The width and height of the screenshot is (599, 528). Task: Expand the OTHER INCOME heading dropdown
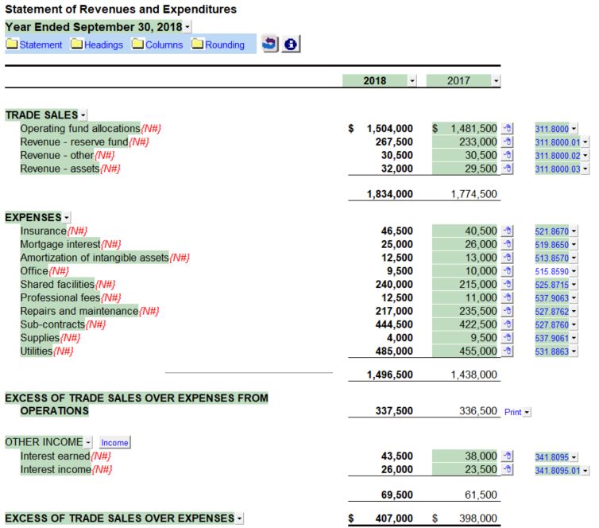tap(88, 442)
